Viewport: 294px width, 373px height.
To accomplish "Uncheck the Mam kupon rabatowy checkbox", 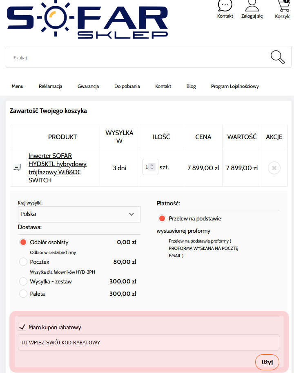I will tap(22, 327).
